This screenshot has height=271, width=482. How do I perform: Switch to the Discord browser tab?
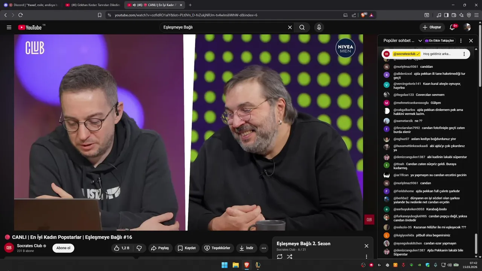(31, 5)
